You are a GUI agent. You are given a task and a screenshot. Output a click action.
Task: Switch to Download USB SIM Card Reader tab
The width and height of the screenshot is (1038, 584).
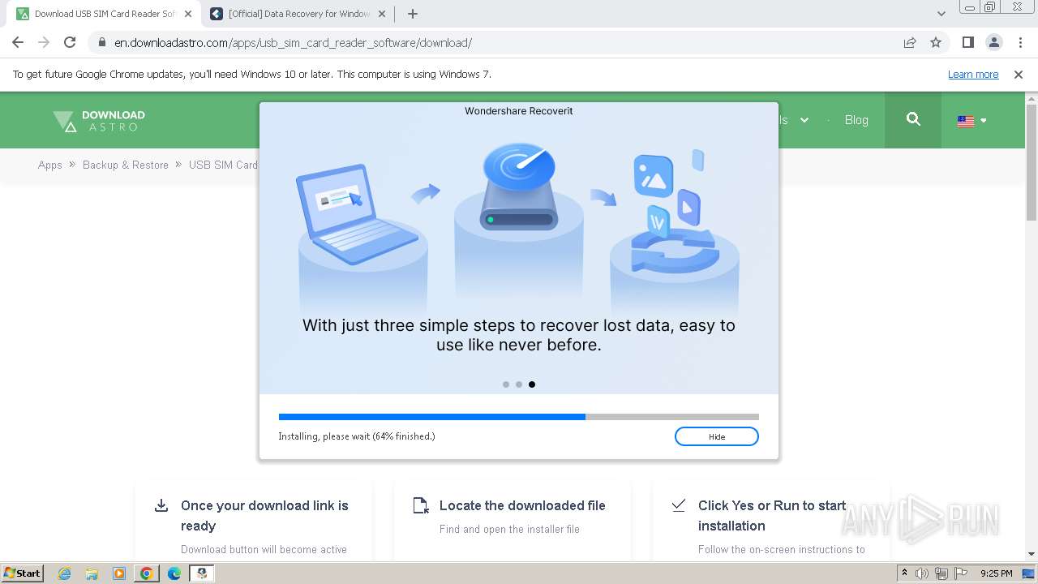[x=105, y=14]
